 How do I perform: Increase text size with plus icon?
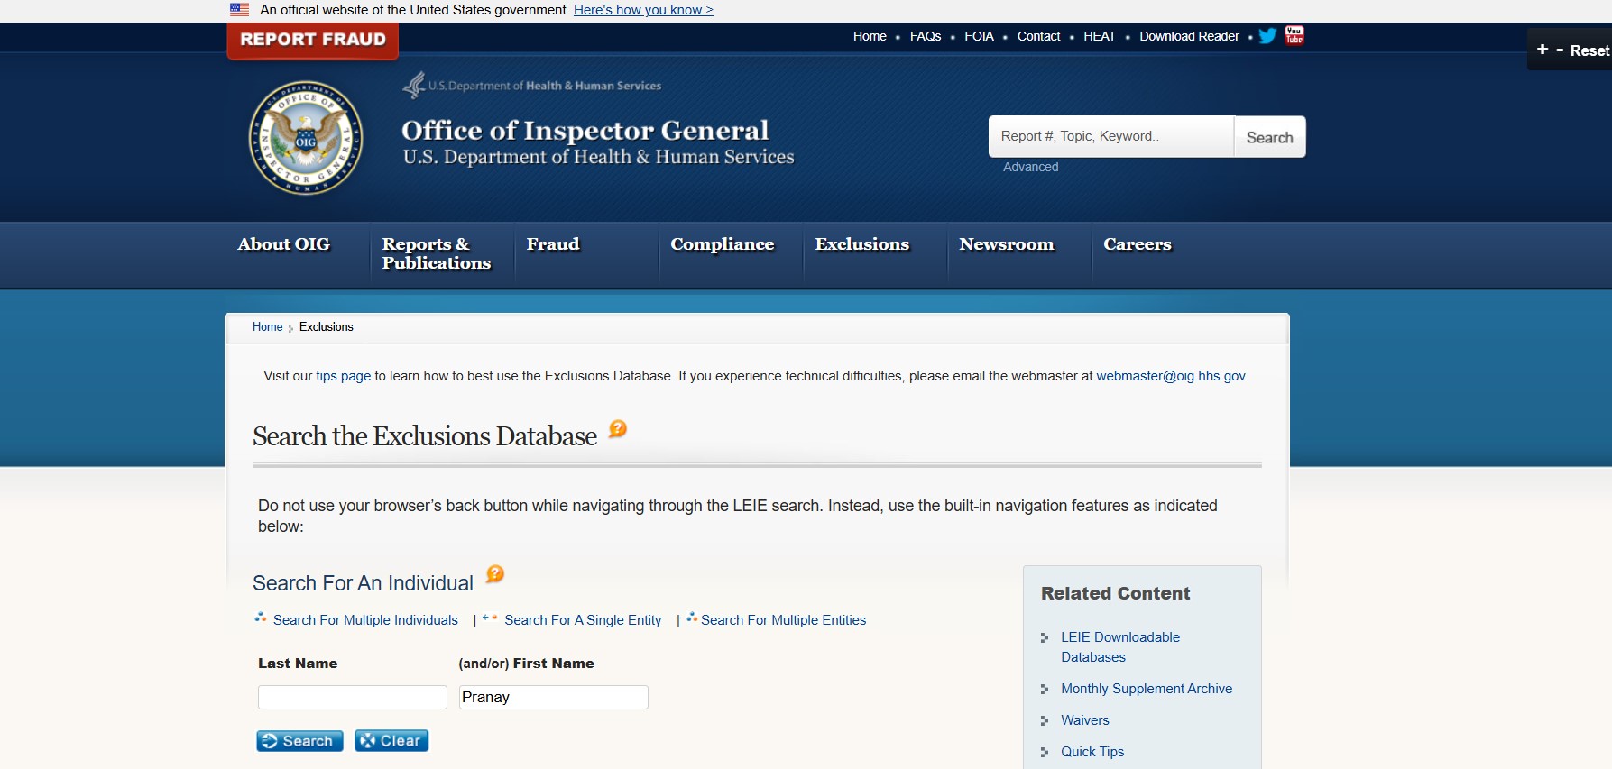tap(1543, 50)
